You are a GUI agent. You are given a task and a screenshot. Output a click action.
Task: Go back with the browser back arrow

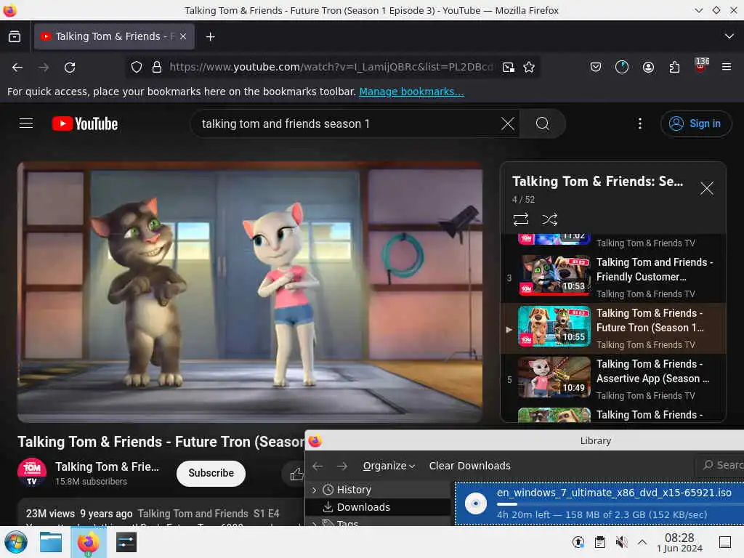tap(17, 68)
